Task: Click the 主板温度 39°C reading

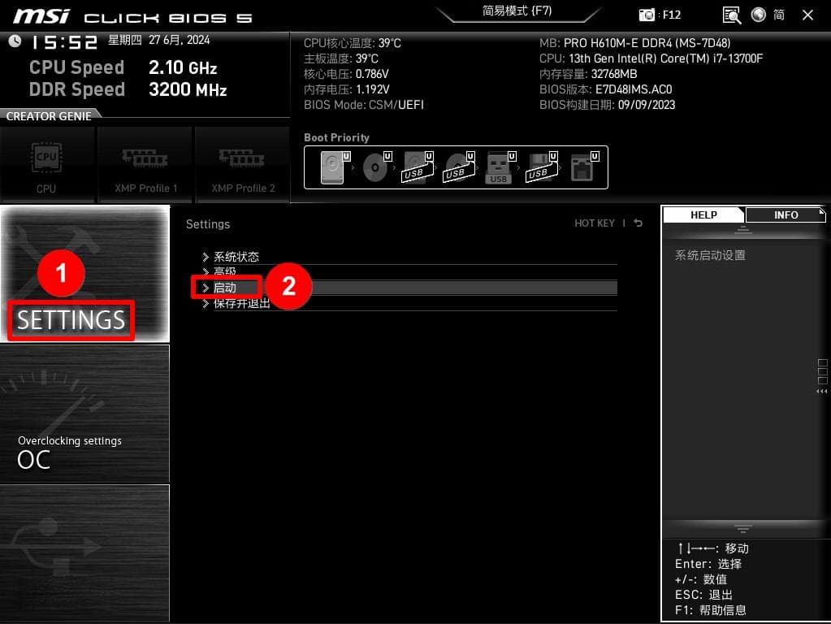Action: coord(341,58)
